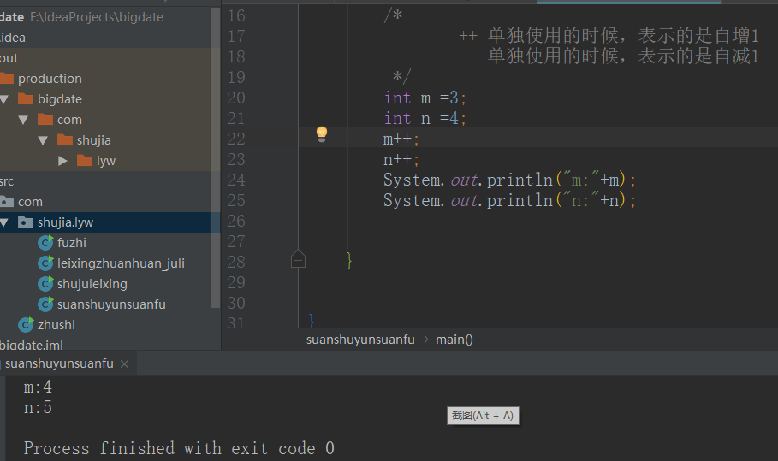
Task: Click line number 22 in gutter
Action: [236, 139]
